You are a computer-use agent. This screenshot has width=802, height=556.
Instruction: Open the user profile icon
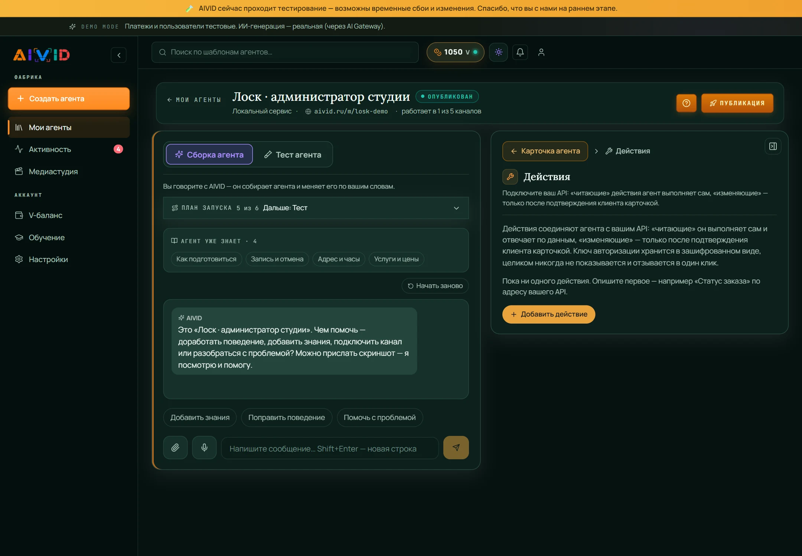pyautogui.click(x=541, y=52)
